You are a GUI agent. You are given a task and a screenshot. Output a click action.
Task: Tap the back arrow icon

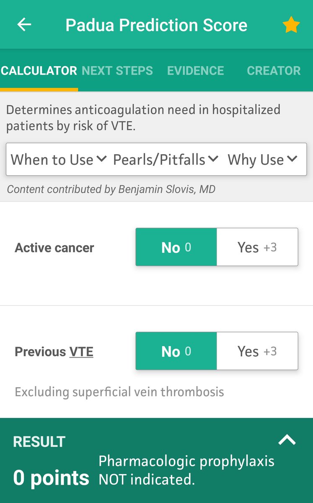pyautogui.click(x=24, y=25)
